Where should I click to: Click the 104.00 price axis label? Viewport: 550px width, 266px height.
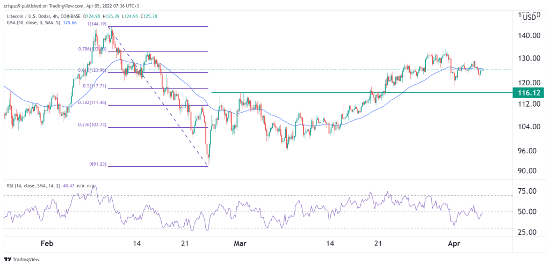pyautogui.click(x=528, y=127)
